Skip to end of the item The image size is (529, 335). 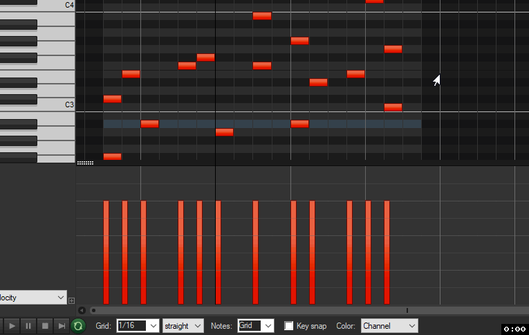tap(62, 326)
